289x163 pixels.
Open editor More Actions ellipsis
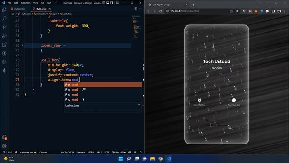[x=140, y=9]
